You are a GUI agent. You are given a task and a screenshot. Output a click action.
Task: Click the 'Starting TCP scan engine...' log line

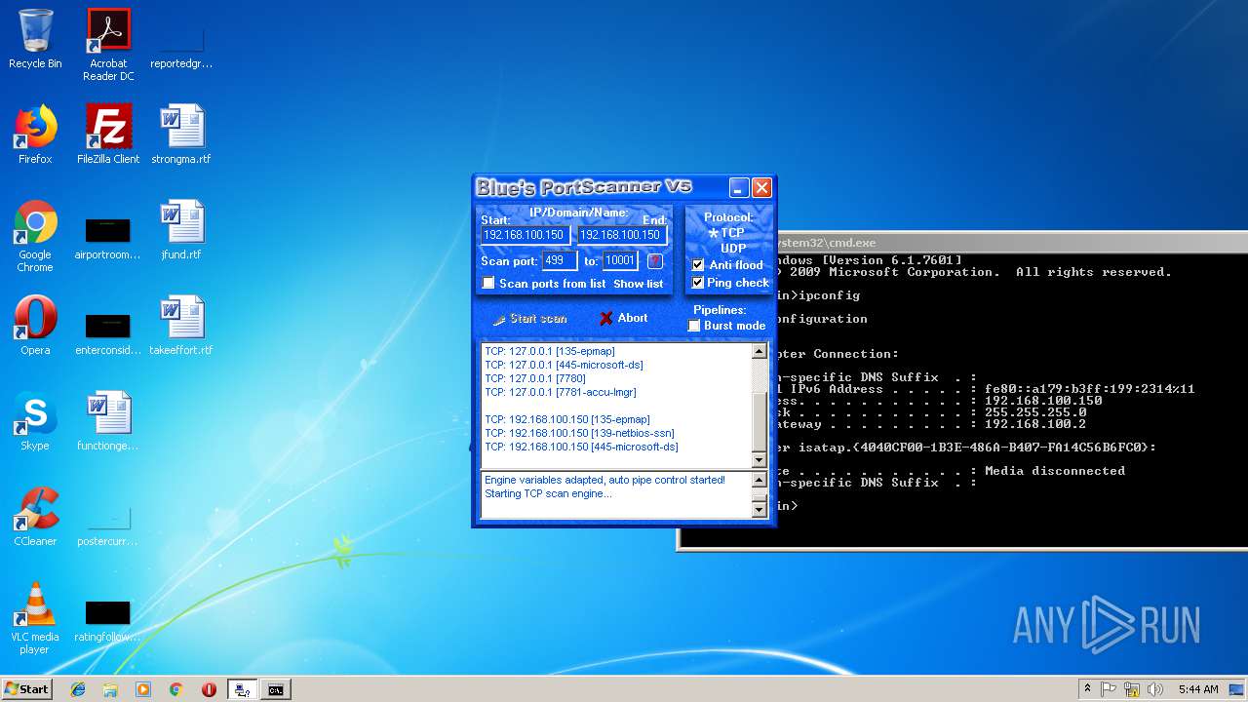click(548, 493)
